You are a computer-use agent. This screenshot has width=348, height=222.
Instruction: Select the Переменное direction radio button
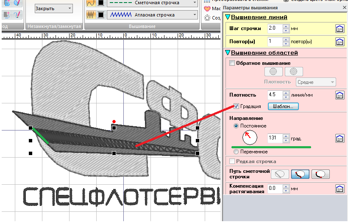(236, 152)
